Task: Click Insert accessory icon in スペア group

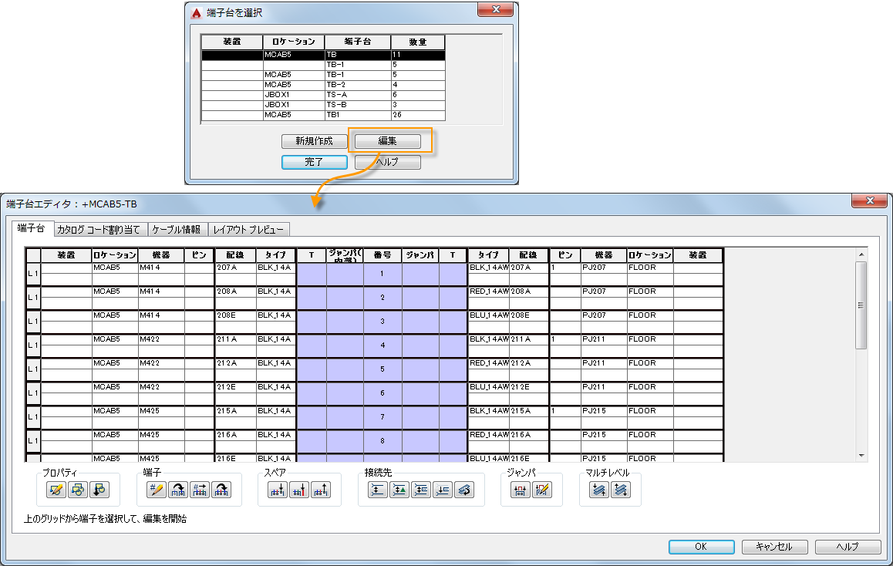Action: click(x=299, y=490)
